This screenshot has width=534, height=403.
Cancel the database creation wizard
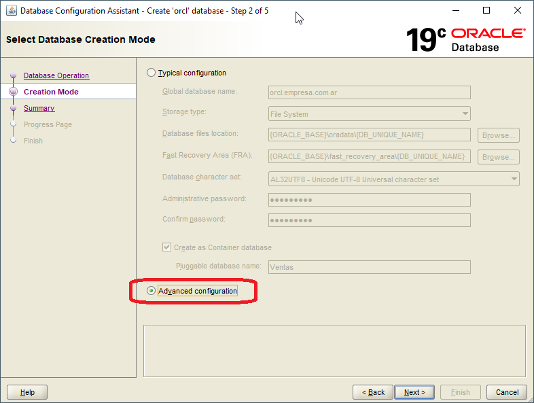click(507, 392)
